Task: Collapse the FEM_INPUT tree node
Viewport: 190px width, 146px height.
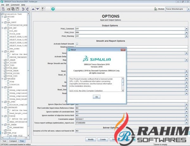Action: point(2,22)
